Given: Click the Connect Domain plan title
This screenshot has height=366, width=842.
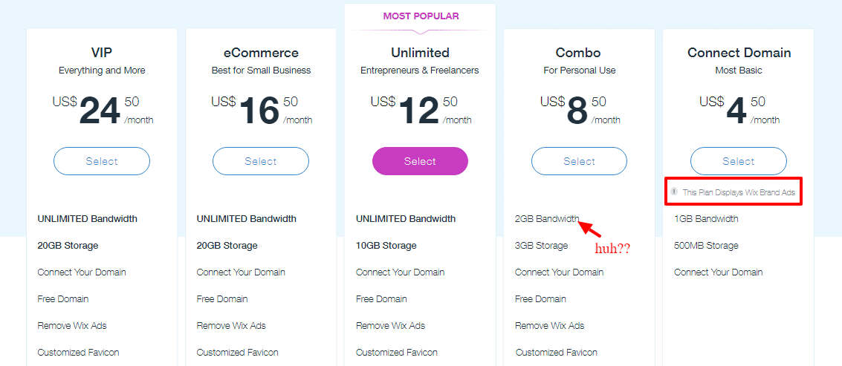Looking at the screenshot, I should coord(739,53).
